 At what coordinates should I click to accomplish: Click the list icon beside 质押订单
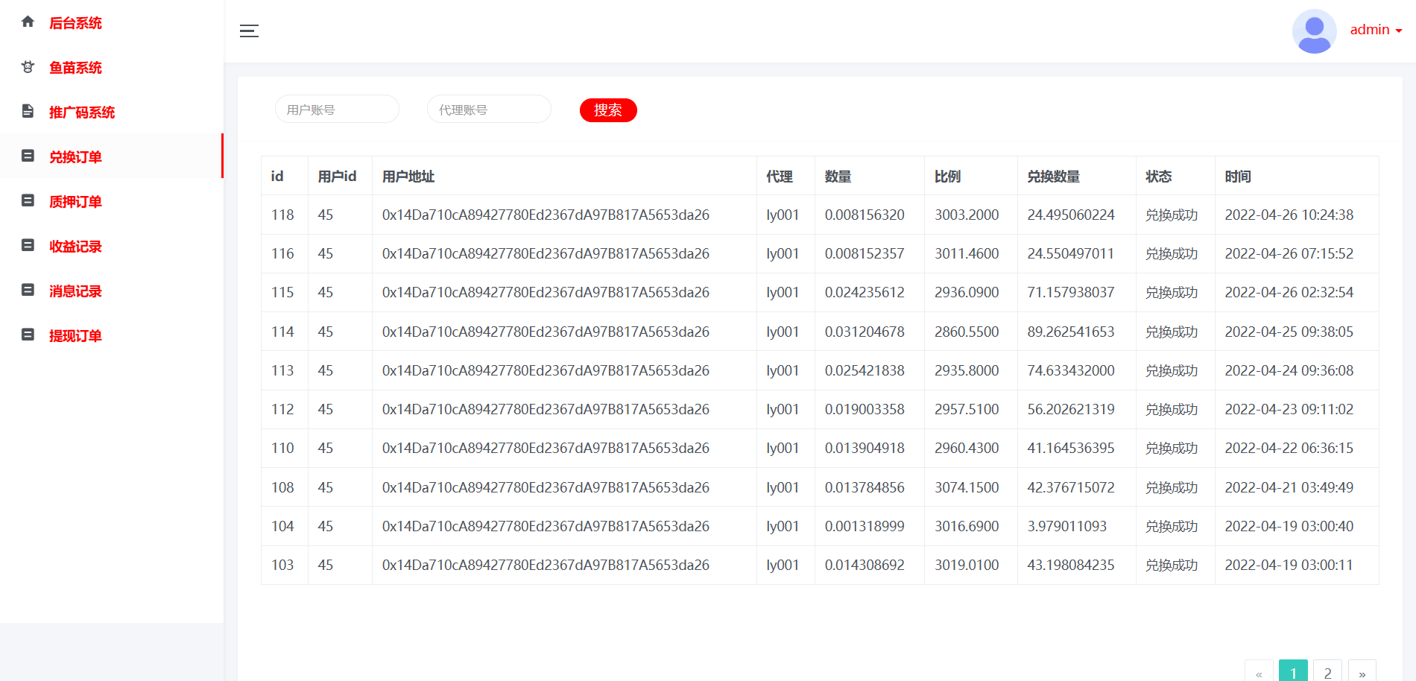tap(28, 201)
